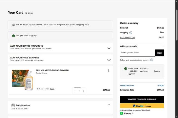This screenshot has height=118, width=178.
Task: Open the Replica Never-Ending Summer product title
Action: tap(52, 70)
